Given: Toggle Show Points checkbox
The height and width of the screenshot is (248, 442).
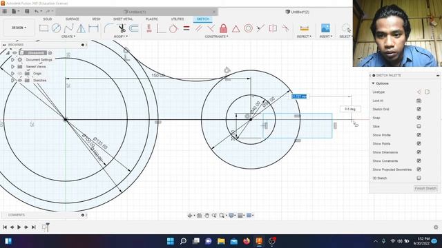Looking at the screenshot, I should click(419, 143).
